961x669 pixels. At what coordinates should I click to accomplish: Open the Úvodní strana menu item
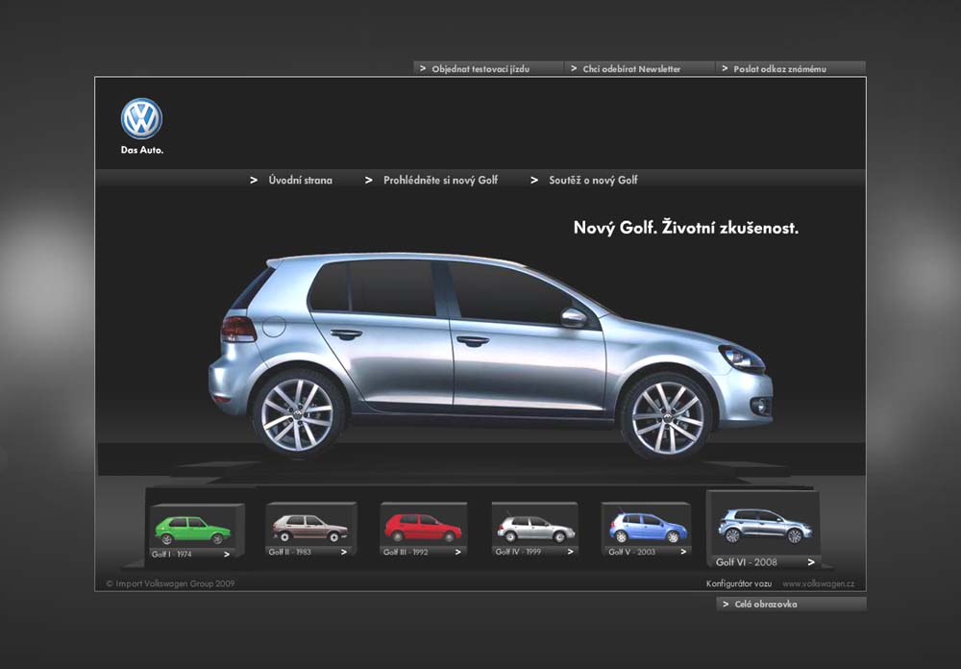coord(300,181)
